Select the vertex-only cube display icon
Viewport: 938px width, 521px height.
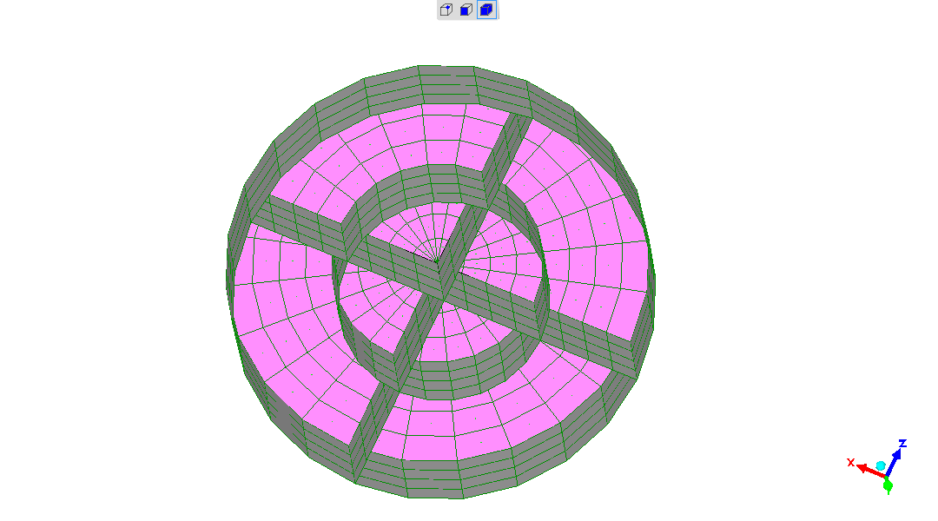(x=446, y=10)
